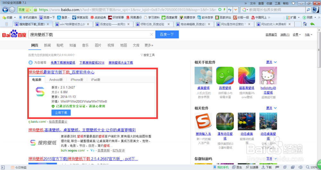Click the 今日特卖 status bar icon
Viewport: 321px width, 170px height.
(18, 167)
